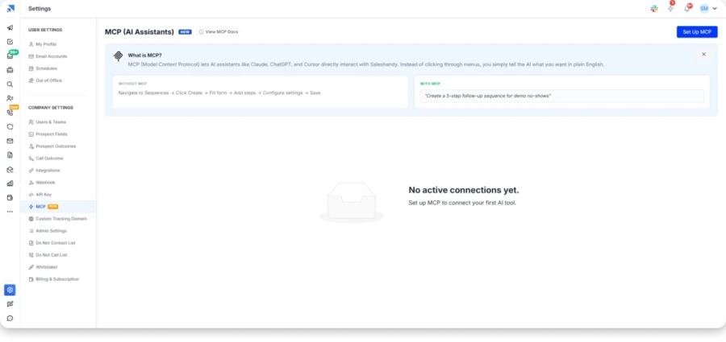Click the MCP logo icon in banner
726x342 pixels.
118,56
